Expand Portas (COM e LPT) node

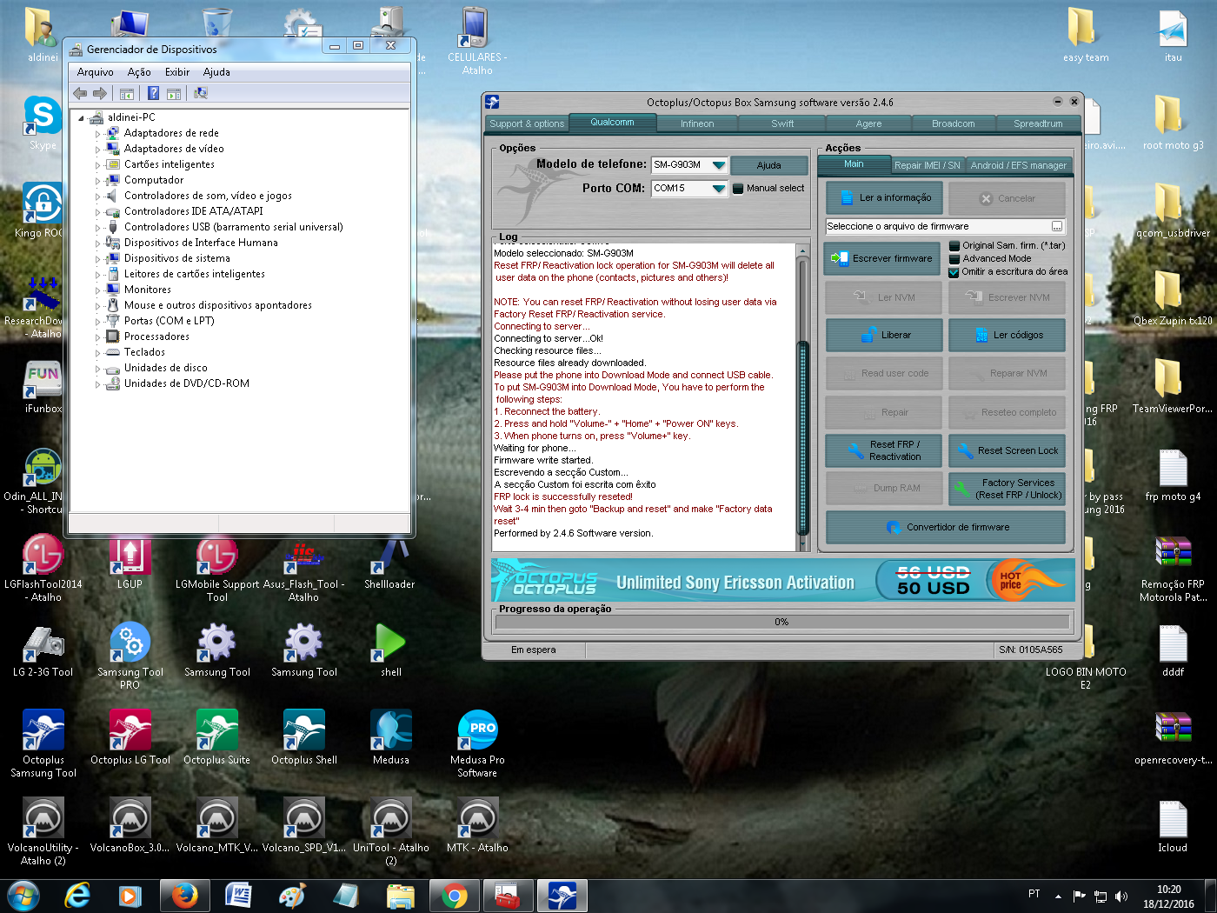pyautogui.click(x=97, y=322)
